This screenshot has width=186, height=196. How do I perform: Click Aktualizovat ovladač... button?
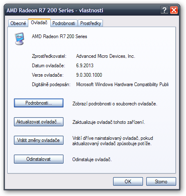click(x=39, y=122)
